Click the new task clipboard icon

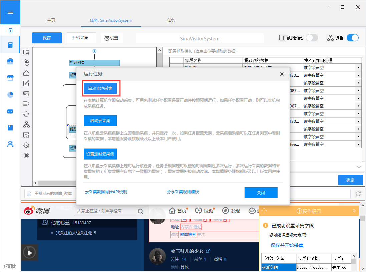pos(10,31)
